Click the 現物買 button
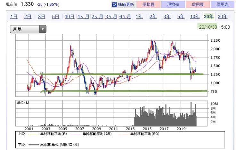 148,4
